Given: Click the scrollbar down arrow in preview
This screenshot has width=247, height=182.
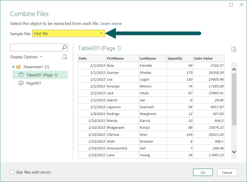Looking at the screenshot, I should tap(234, 152).
